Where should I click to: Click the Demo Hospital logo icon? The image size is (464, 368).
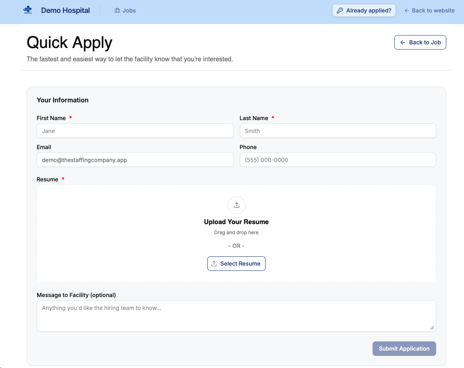click(x=28, y=10)
